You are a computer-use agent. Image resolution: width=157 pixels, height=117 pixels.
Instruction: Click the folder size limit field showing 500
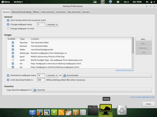pos(41,80)
